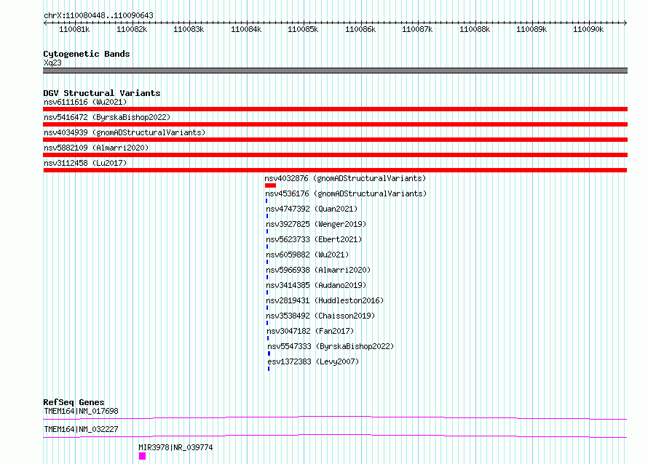Click small red bar under nsv4032876
648x464 pixels.
coord(270,185)
